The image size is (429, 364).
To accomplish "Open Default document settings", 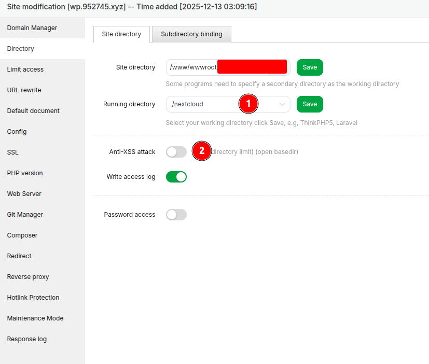I will (x=33, y=111).
